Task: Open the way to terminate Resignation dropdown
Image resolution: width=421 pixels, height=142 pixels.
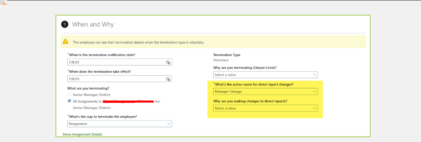Action: [119, 124]
